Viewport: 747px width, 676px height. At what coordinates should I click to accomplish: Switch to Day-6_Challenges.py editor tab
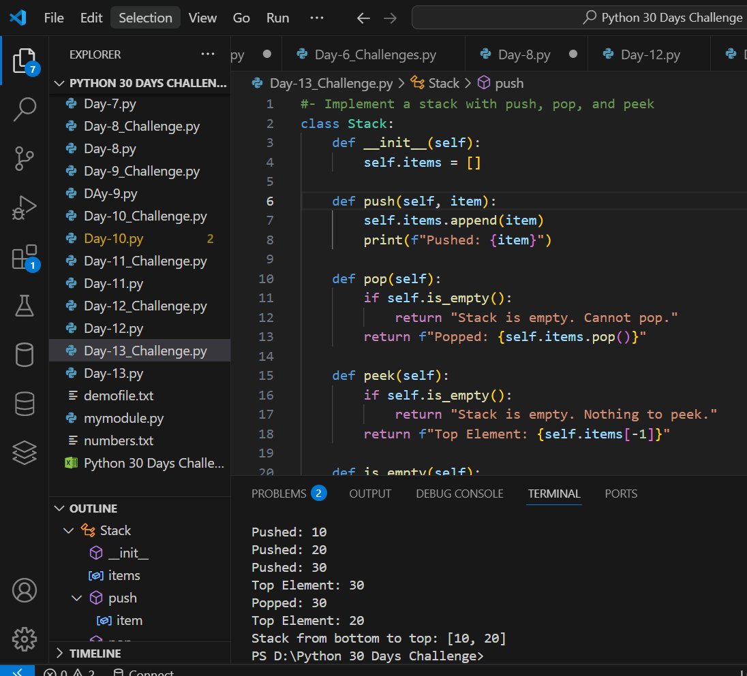tap(374, 54)
